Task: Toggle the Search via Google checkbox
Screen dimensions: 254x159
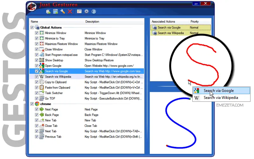Action: [37, 71]
